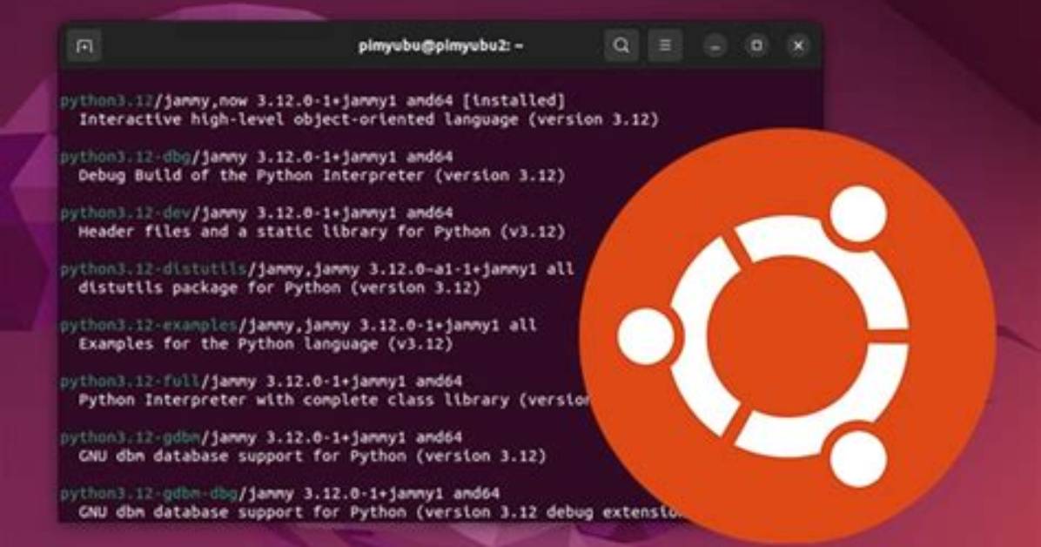This screenshot has height=547, width=1041.
Task: Select 'distutils package for Python' line
Action: click(279, 287)
